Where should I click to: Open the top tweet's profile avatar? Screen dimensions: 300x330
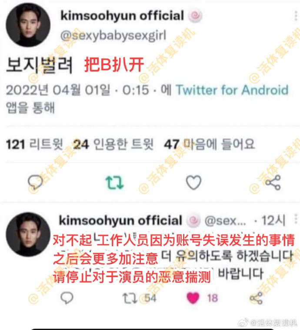click(28, 25)
